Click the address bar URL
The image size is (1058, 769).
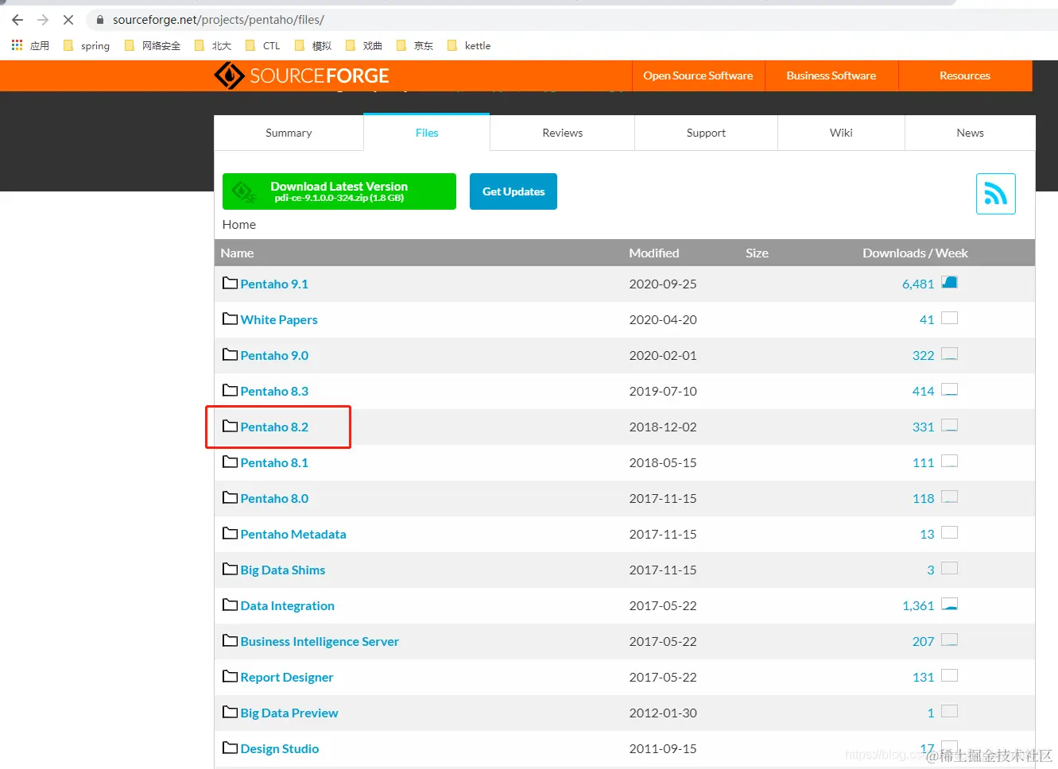coord(219,20)
